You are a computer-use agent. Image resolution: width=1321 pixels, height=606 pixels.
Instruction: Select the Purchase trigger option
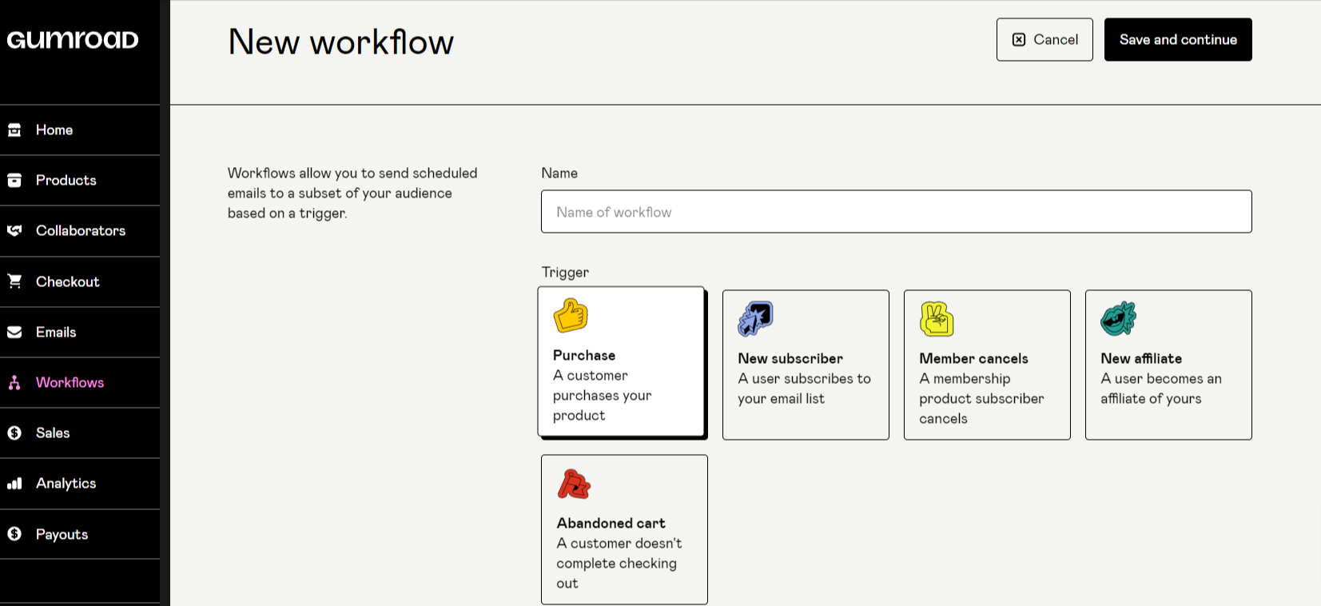point(621,362)
